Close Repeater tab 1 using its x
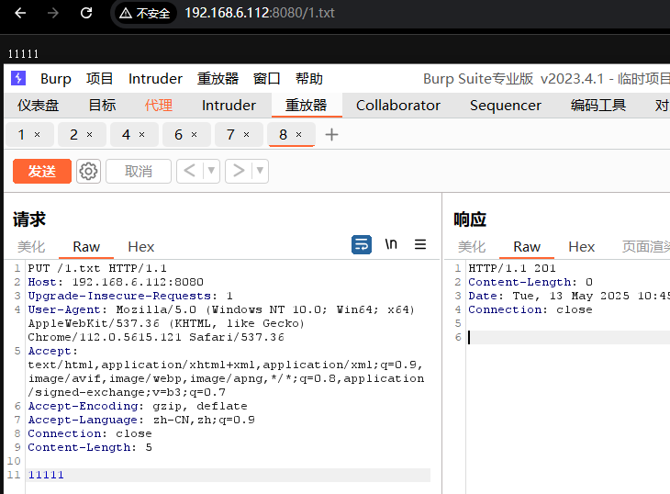The image size is (670, 494). [x=37, y=135]
